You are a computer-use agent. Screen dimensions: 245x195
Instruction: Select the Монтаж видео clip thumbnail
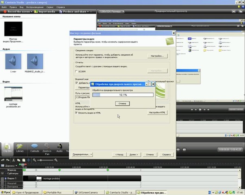(x=13, y=29)
